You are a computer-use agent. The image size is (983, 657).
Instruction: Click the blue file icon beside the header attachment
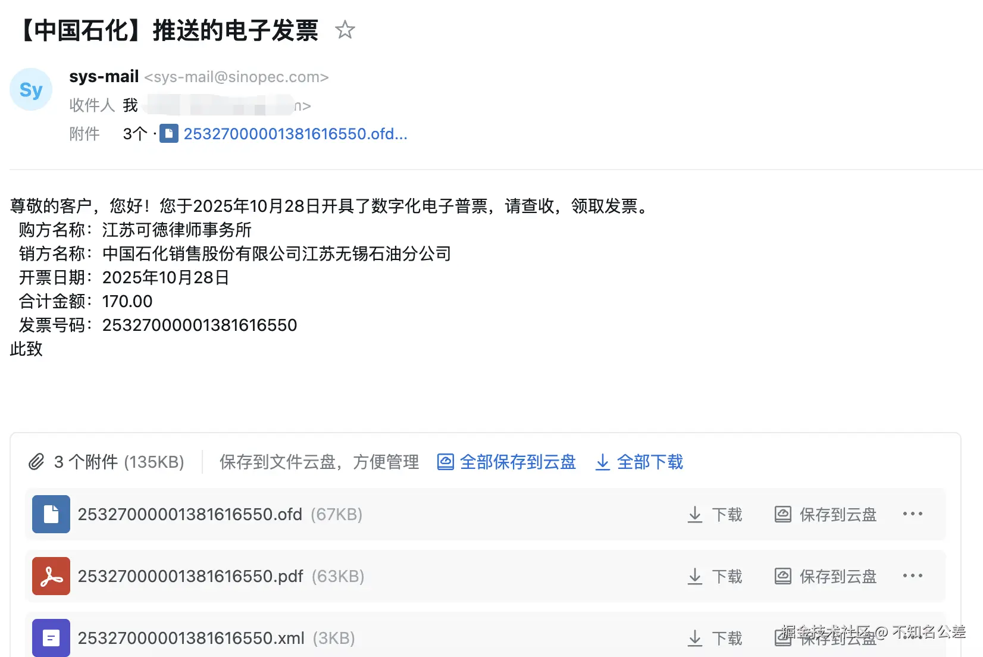[170, 133]
